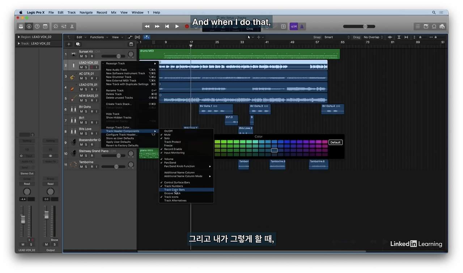Screen dimensions: 463x273
Task: Adjust the master volume slider
Action: [x=359, y=26]
